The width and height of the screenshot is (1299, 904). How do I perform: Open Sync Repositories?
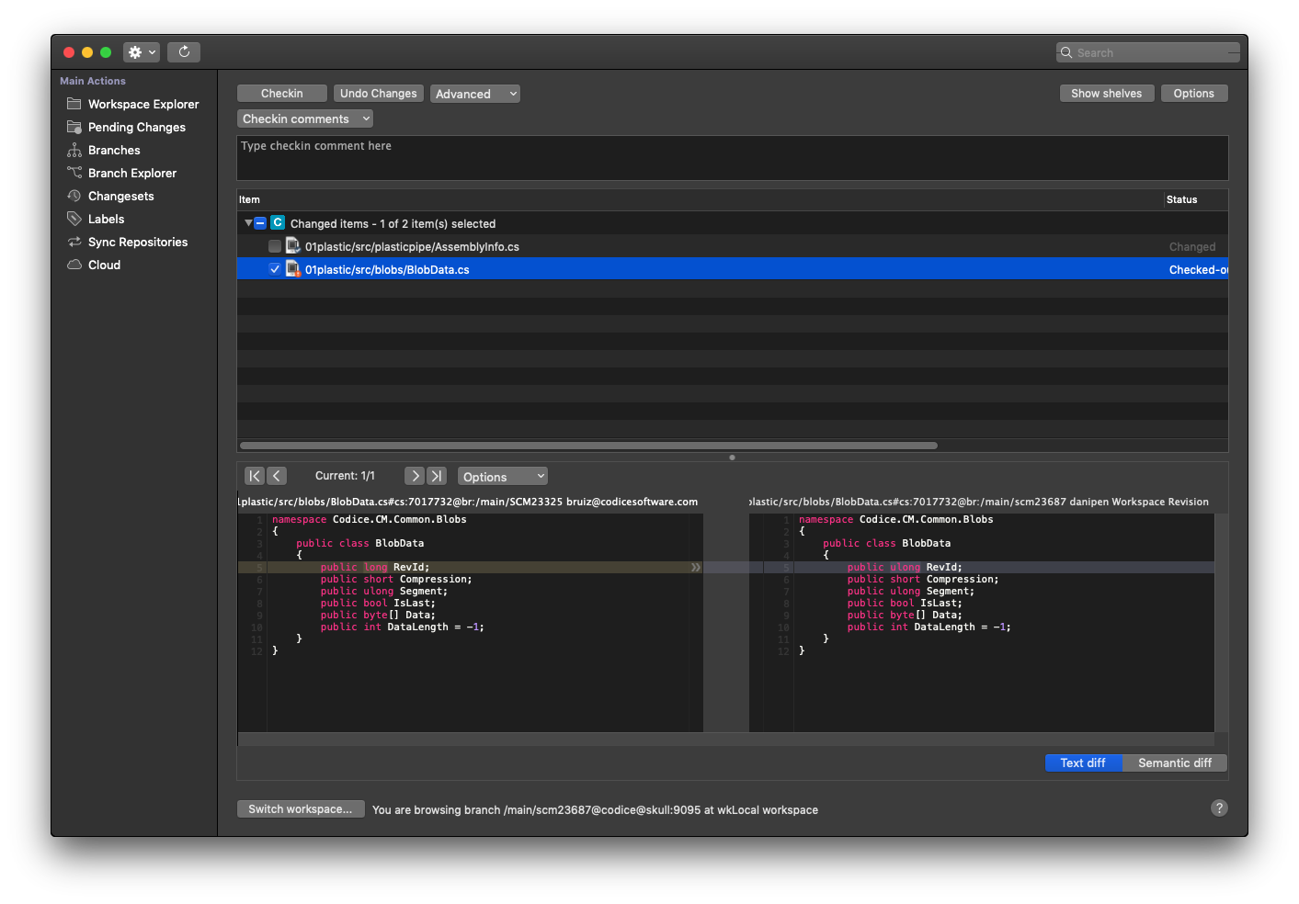138,242
